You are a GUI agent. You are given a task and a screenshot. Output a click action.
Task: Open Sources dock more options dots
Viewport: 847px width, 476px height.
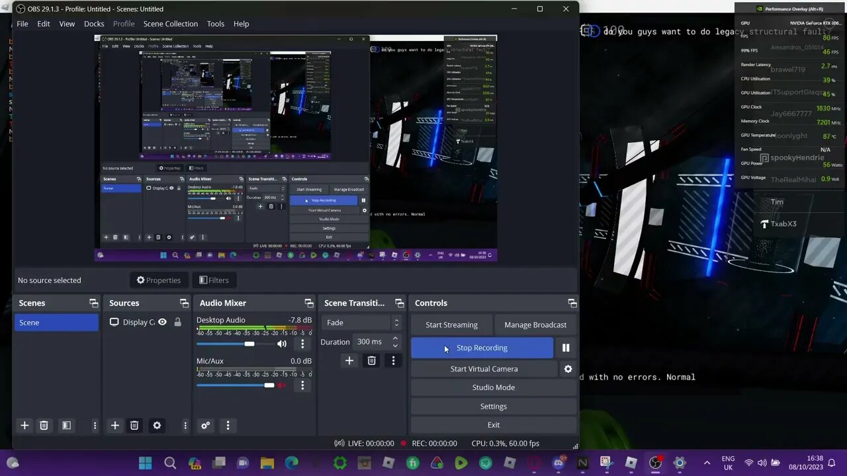[x=185, y=425]
